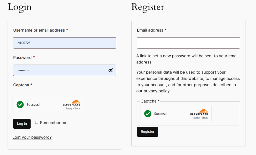Click the Remember me label text

(54, 123)
